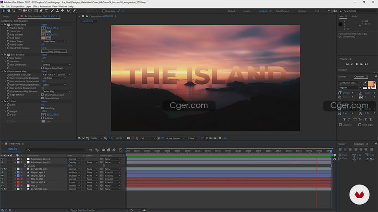This screenshot has width=378, height=212.
Task: Click the Composition Mini-Flowchart icon in timeline
Action: coord(90,150)
